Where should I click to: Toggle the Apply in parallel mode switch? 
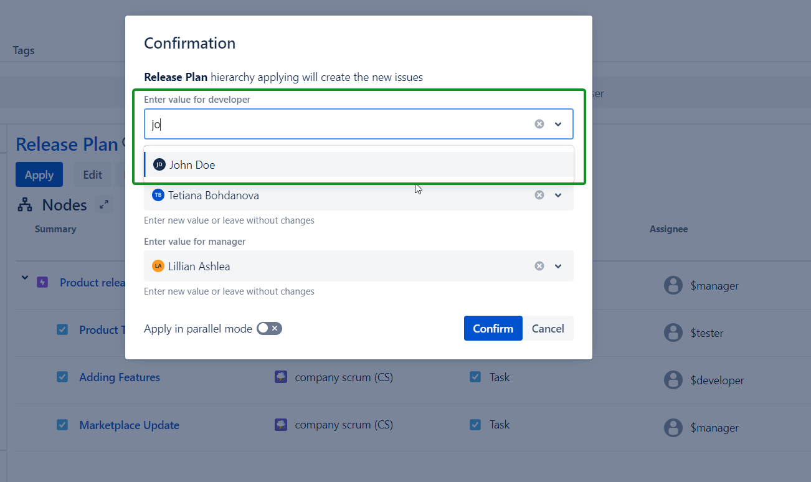pyautogui.click(x=269, y=328)
